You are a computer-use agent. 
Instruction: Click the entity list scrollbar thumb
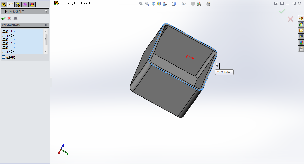click(x=45, y=39)
